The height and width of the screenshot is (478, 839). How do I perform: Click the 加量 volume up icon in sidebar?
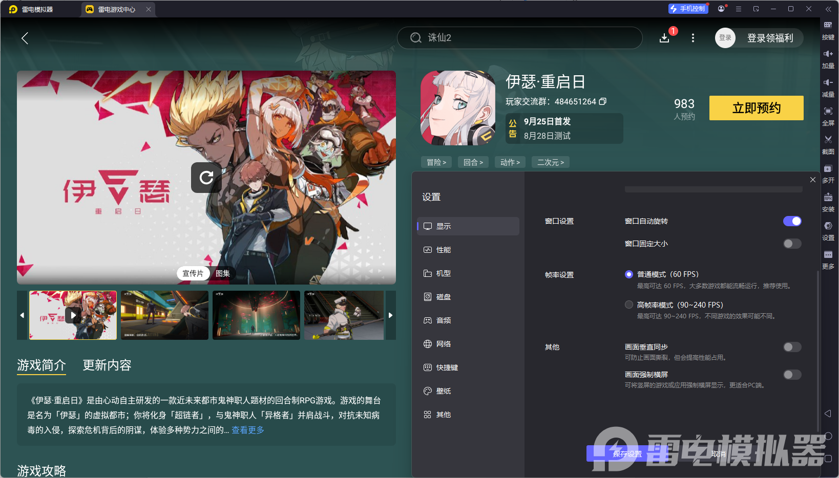828,59
